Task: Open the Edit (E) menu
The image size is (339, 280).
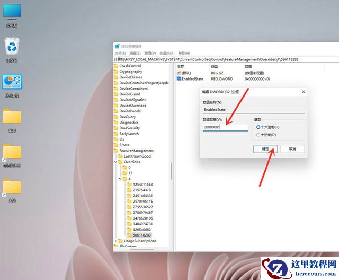Action: click(x=135, y=53)
